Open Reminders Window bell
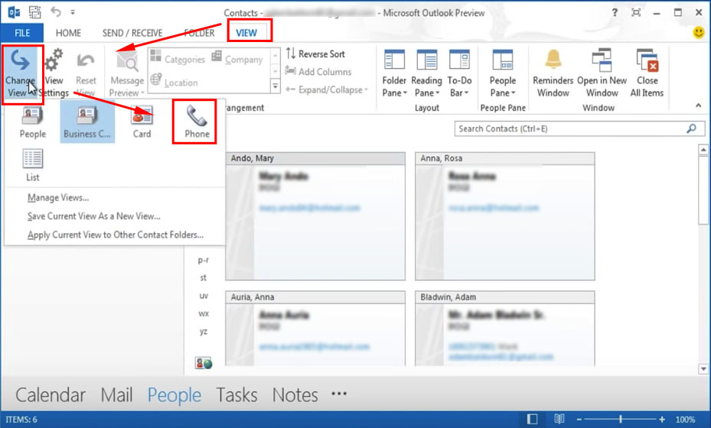Viewport: 711px width, 428px height. [553, 73]
